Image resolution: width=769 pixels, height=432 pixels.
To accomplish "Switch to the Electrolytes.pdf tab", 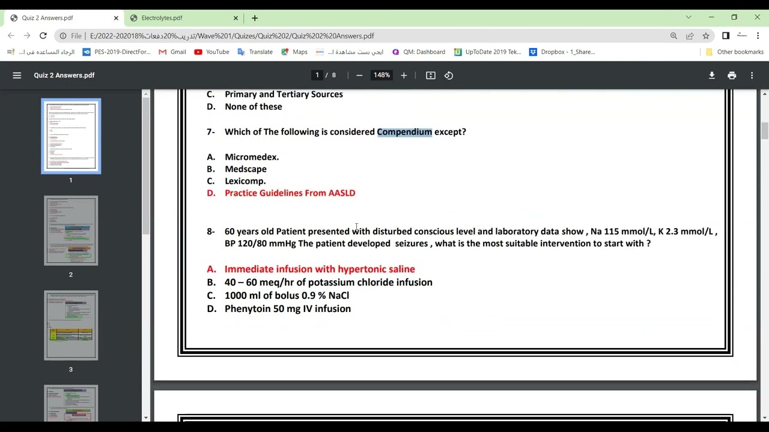I will pyautogui.click(x=183, y=18).
